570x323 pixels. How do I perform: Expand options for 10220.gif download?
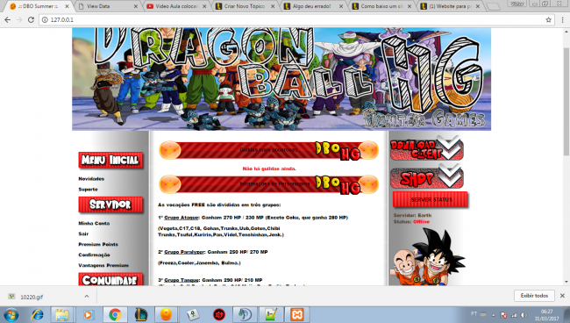[87, 297]
